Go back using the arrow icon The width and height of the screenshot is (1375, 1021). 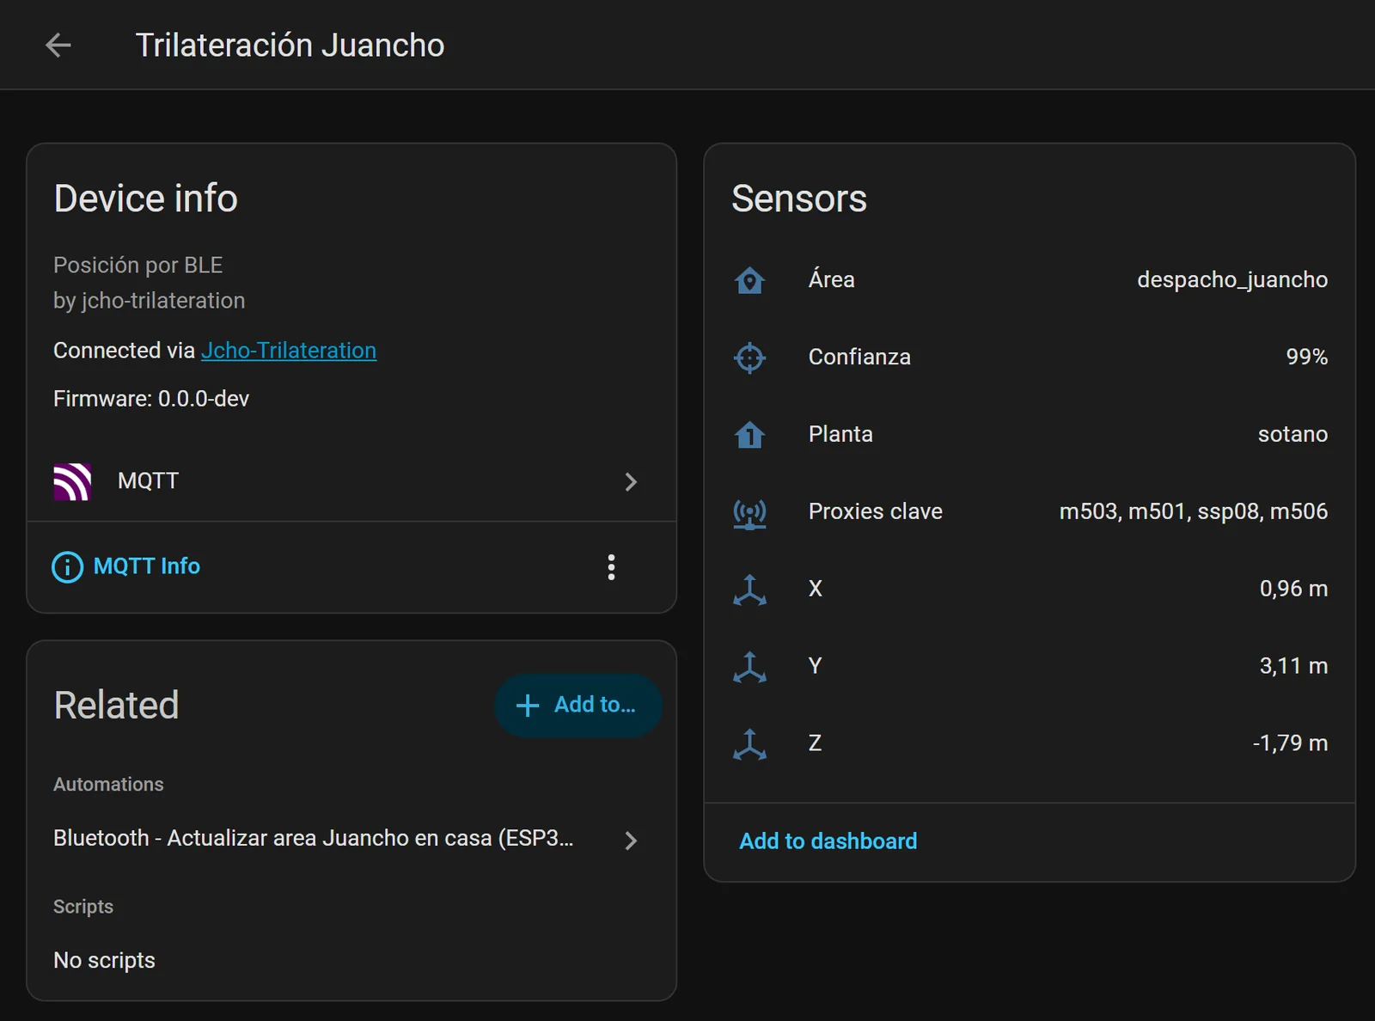(58, 45)
